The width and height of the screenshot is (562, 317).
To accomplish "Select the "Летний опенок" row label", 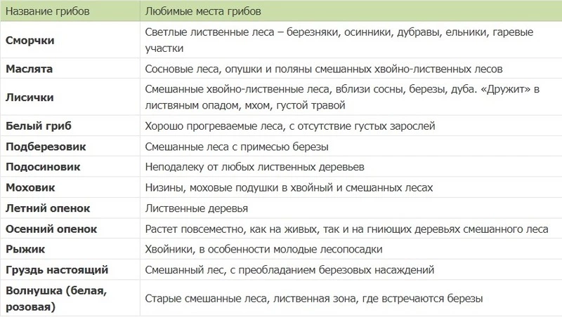I will click(x=47, y=208).
